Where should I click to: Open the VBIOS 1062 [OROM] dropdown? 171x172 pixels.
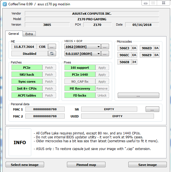click(83, 47)
